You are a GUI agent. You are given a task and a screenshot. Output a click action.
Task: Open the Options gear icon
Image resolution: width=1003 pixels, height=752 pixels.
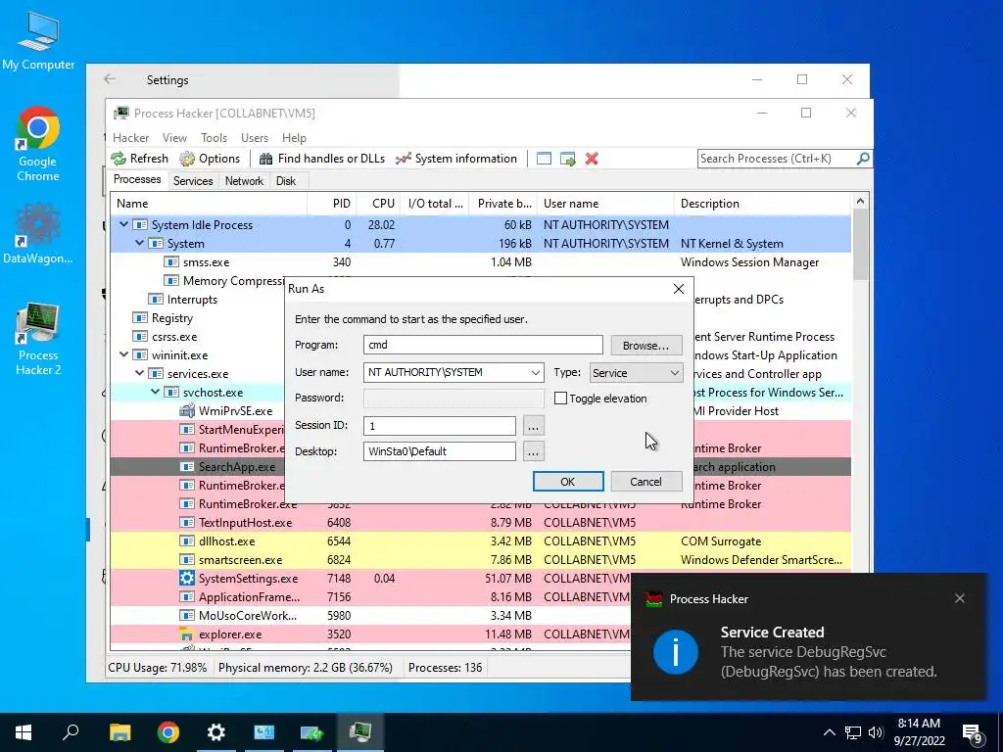pyautogui.click(x=187, y=159)
